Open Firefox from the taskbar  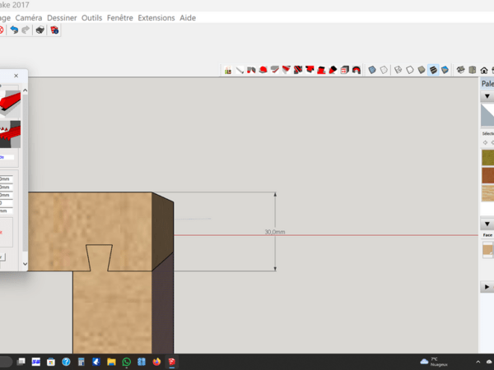(x=157, y=362)
